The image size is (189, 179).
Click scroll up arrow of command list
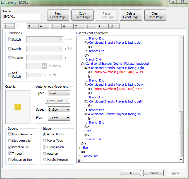coord(181,39)
